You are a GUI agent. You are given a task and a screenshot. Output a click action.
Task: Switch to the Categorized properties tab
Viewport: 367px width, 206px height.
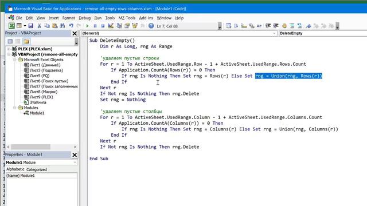click(x=37, y=169)
